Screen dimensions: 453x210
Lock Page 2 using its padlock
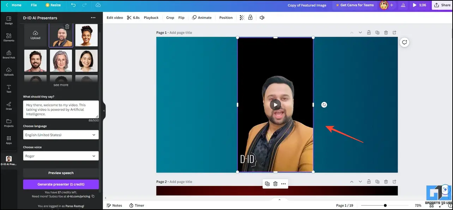click(x=369, y=182)
